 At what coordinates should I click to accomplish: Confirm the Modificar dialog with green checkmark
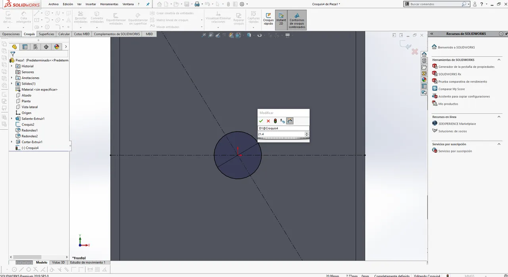pos(261,121)
